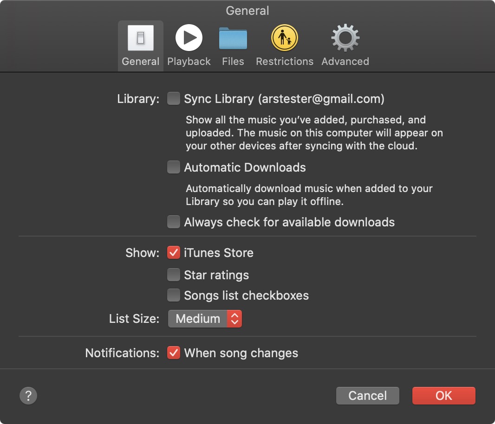
Task: Click the Advanced gear icon
Action: click(345, 38)
